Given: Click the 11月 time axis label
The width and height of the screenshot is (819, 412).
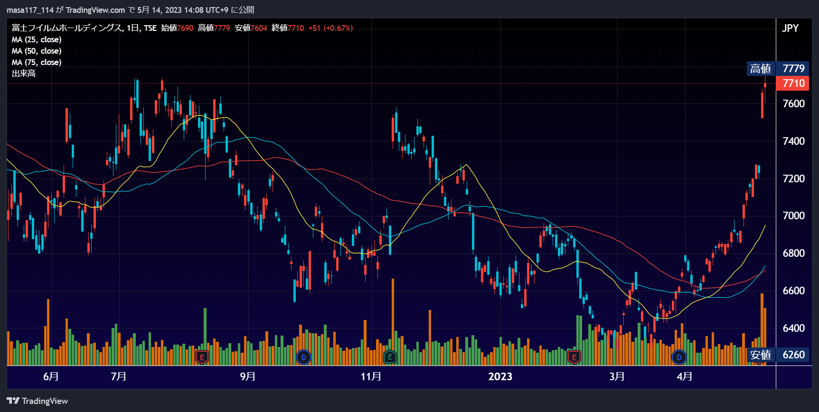Looking at the screenshot, I should click(371, 376).
